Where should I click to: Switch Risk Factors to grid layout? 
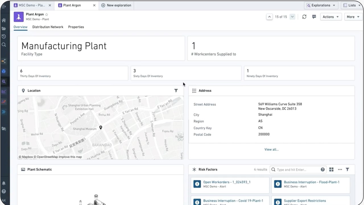[331, 169]
